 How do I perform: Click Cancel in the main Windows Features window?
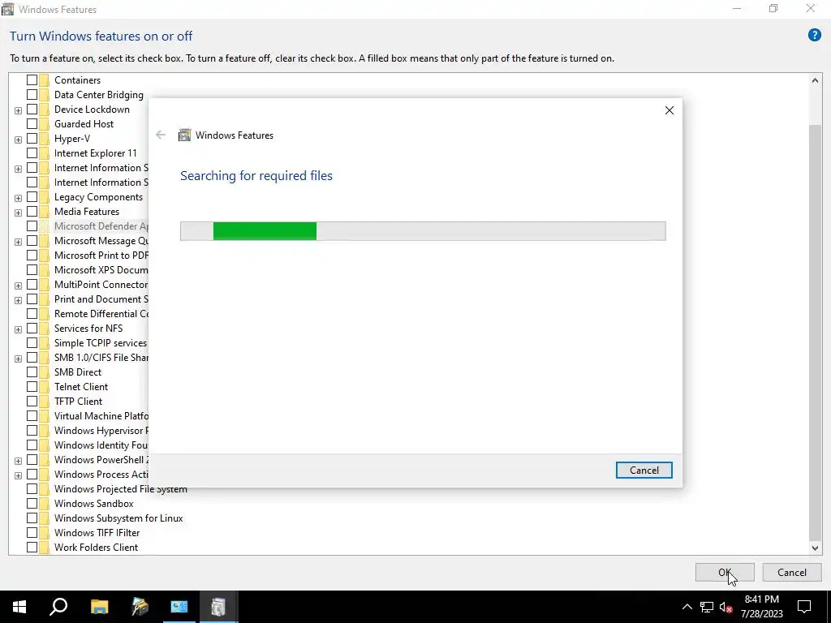tap(792, 572)
